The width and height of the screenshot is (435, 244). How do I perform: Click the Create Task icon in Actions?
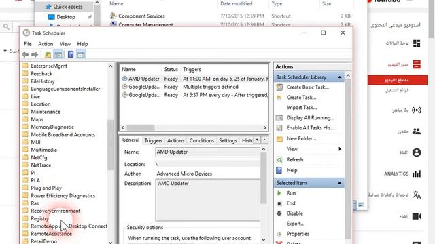[x=279, y=98]
